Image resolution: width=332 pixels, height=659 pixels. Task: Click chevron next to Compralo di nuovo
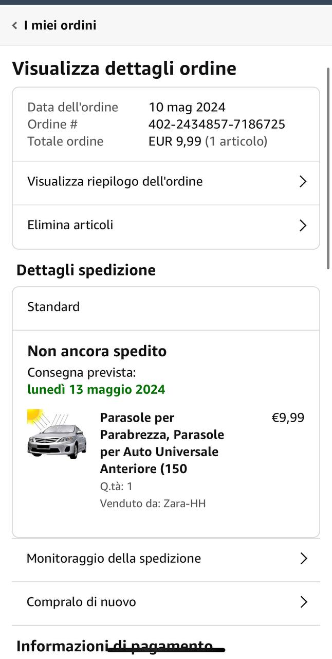304,602
